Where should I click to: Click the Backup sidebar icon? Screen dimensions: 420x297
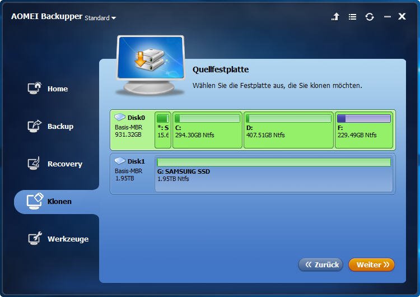(35, 126)
